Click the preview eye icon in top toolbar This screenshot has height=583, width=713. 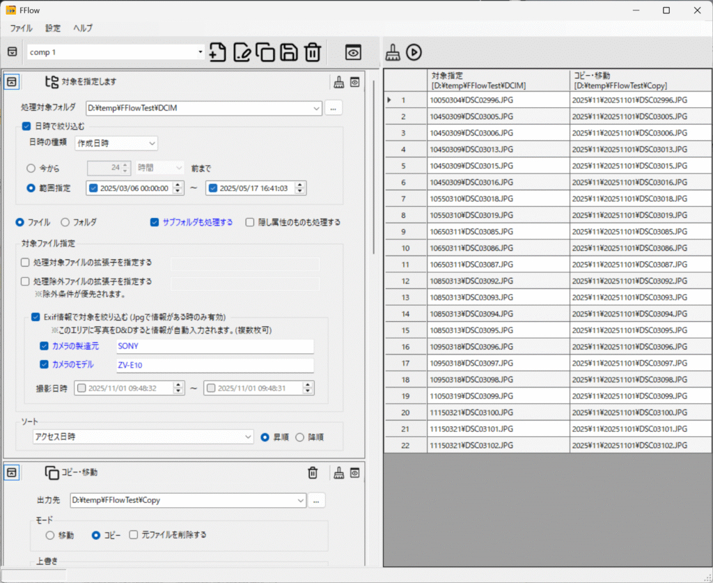pyautogui.click(x=354, y=52)
